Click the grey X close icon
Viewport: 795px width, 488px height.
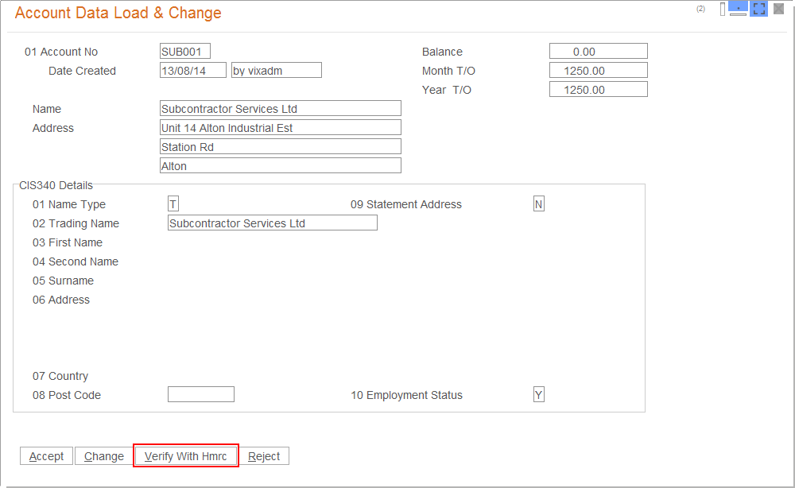click(x=778, y=9)
